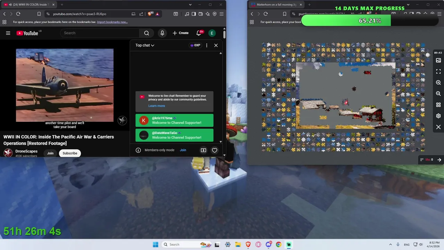Screen dimensions: 444x250
Task: Open site settings icon in YouTube address bar
Action: pyautogui.click(x=48, y=14)
